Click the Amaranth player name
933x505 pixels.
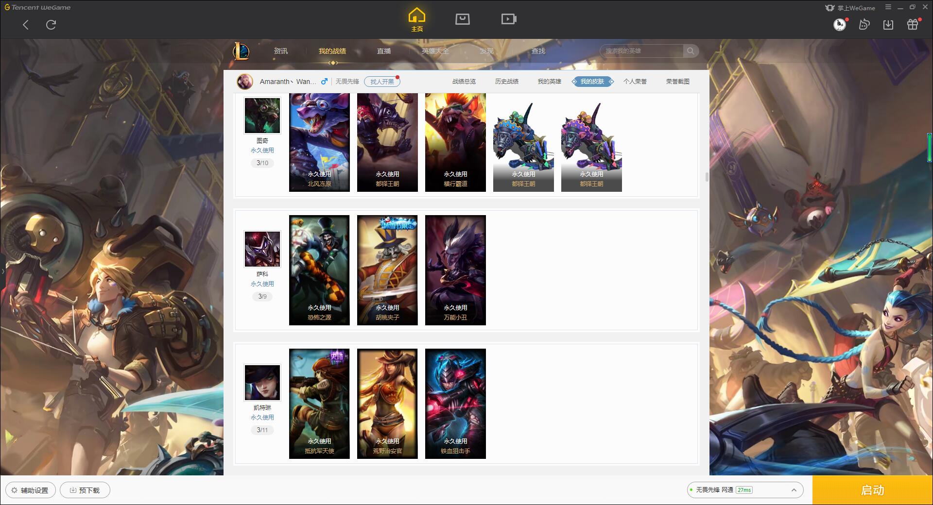[x=288, y=82]
